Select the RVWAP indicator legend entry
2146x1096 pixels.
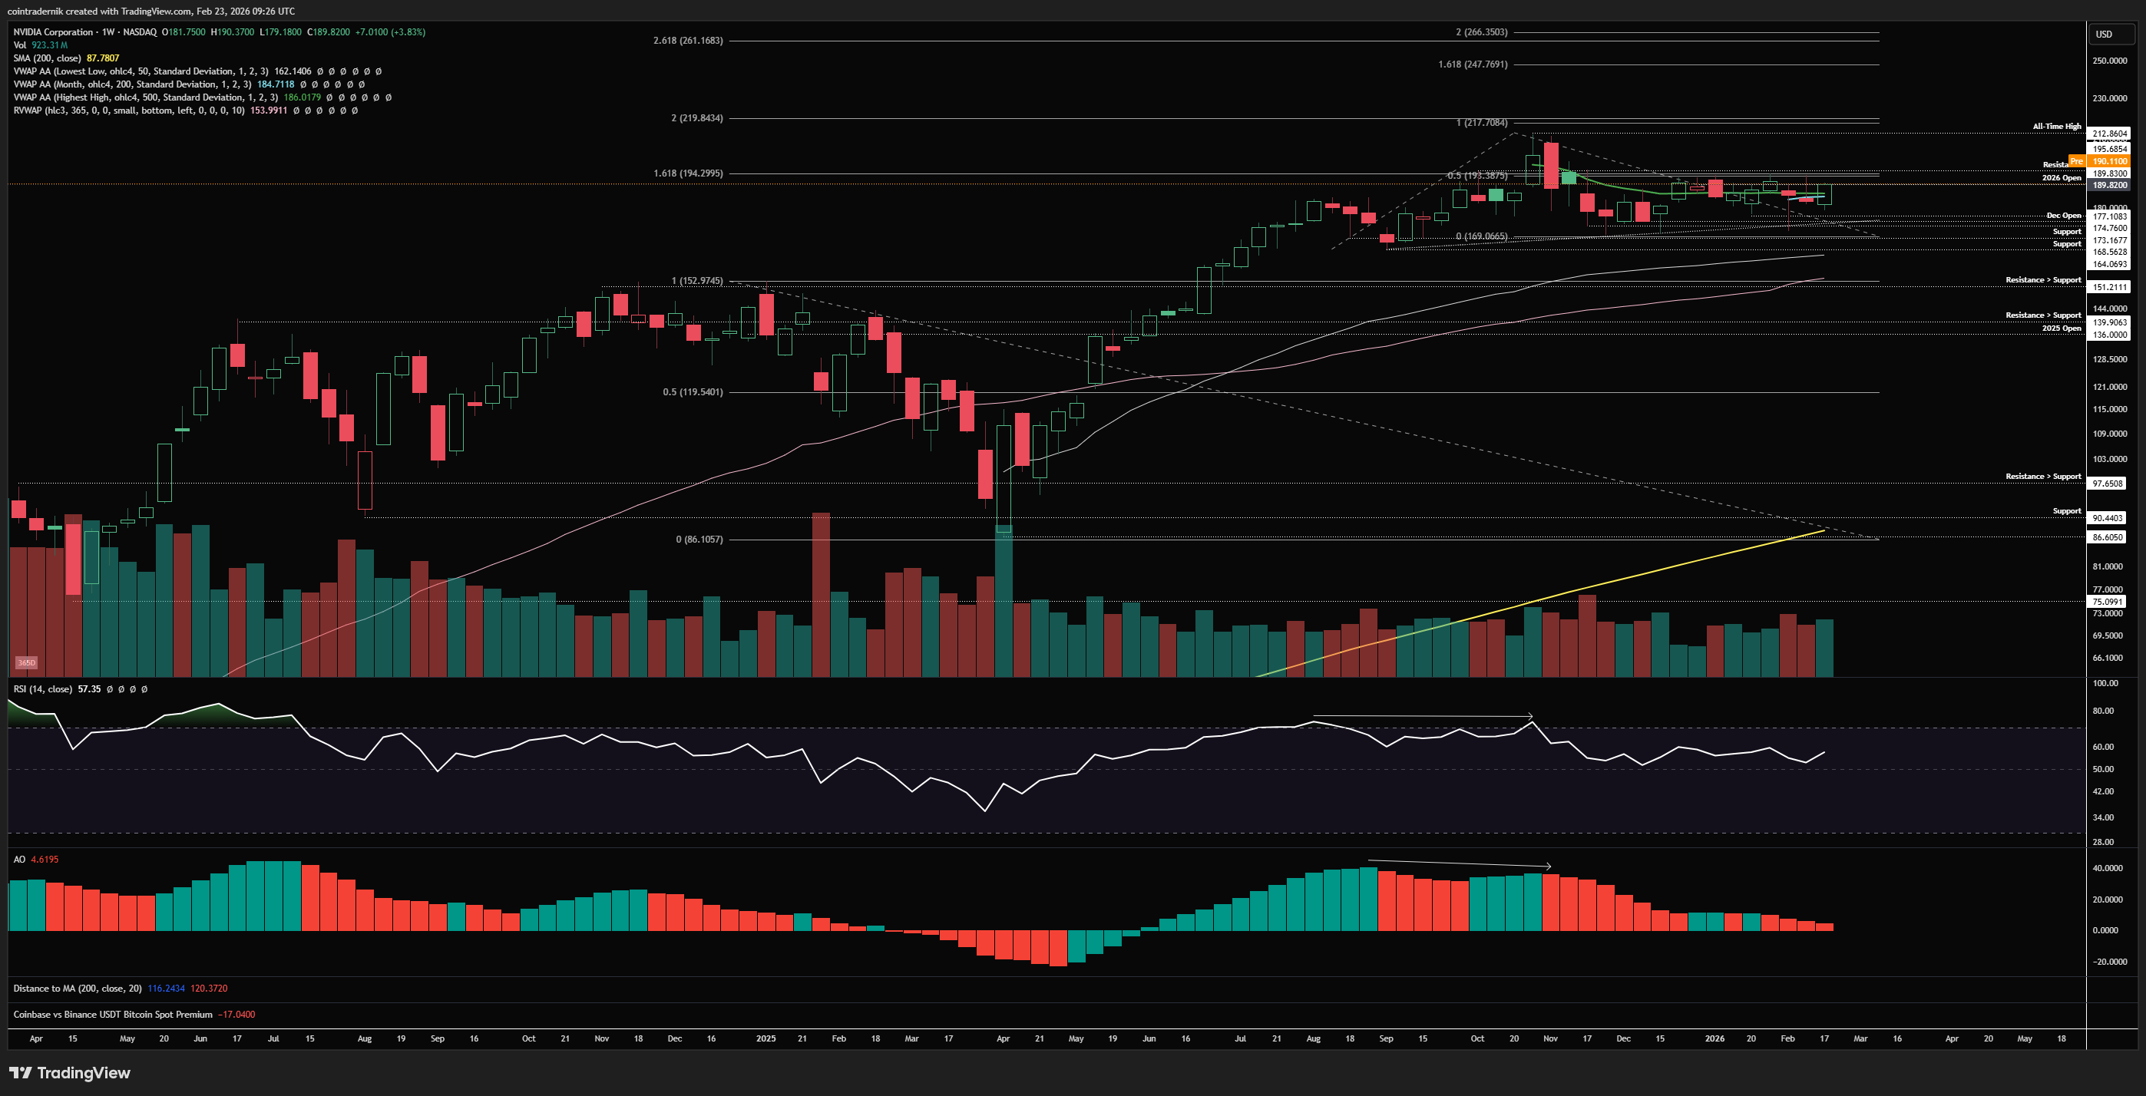(x=129, y=110)
